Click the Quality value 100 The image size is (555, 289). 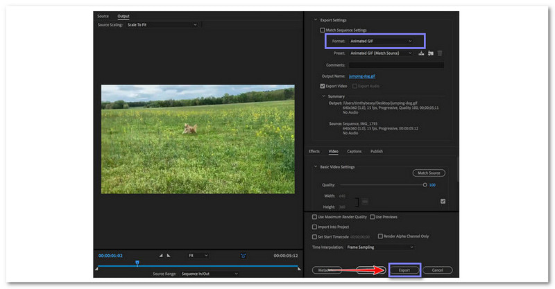(432, 185)
